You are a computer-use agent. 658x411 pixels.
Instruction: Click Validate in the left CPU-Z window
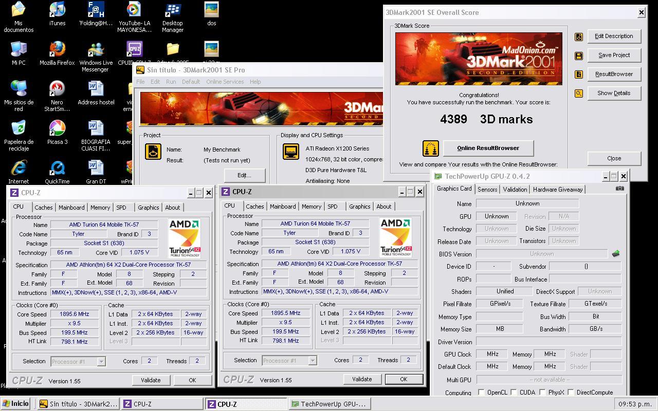(x=151, y=381)
